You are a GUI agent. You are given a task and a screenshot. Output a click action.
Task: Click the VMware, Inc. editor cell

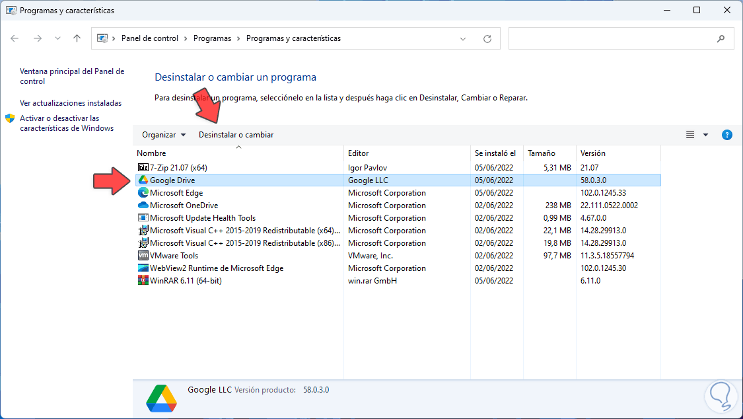371,256
